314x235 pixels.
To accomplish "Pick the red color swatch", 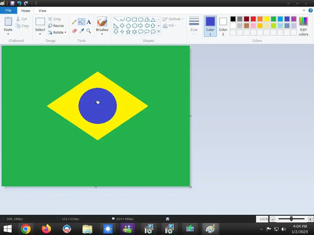I will pos(253,19).
